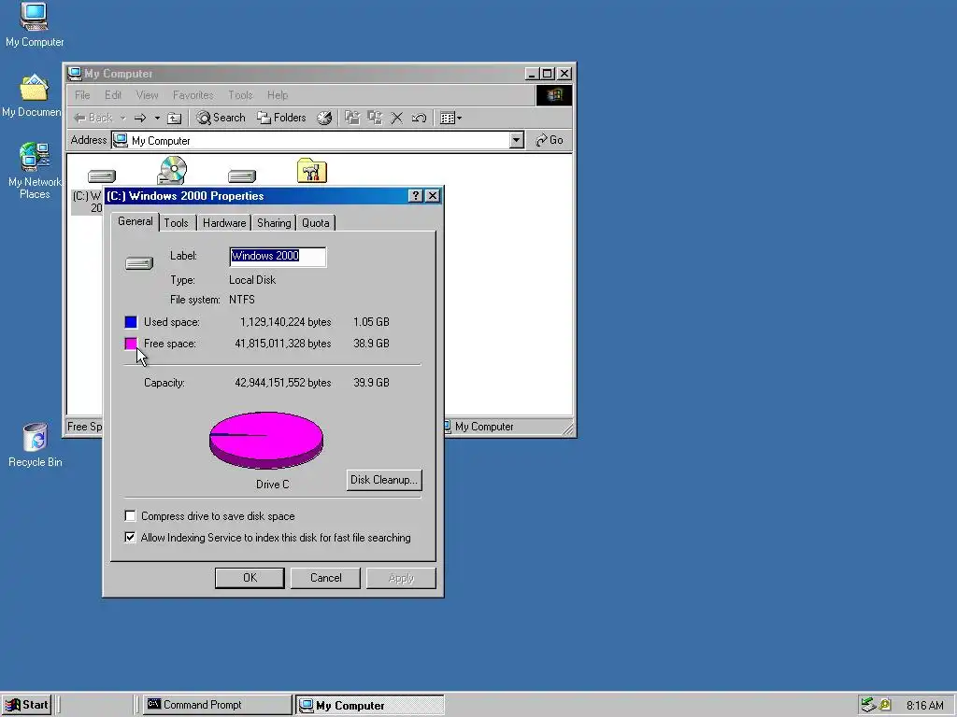
Task: Select the C: drive icon in My Computer
Action: (x=101, y=176)
